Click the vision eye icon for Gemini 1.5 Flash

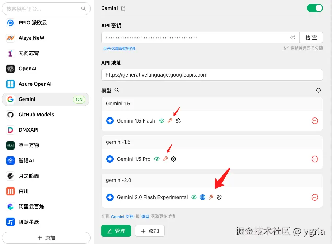pyautogui.click(x=161, y=121)
